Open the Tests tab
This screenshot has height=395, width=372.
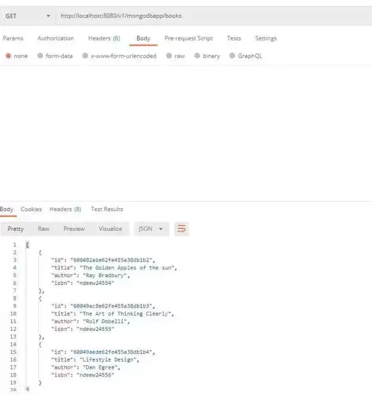point(234,38)
